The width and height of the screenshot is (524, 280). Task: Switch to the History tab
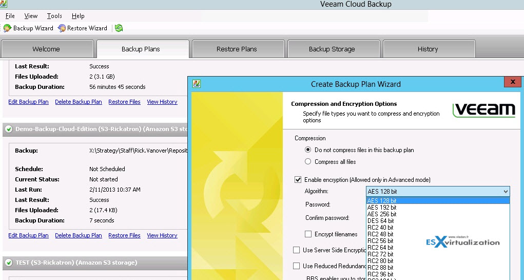429,49
